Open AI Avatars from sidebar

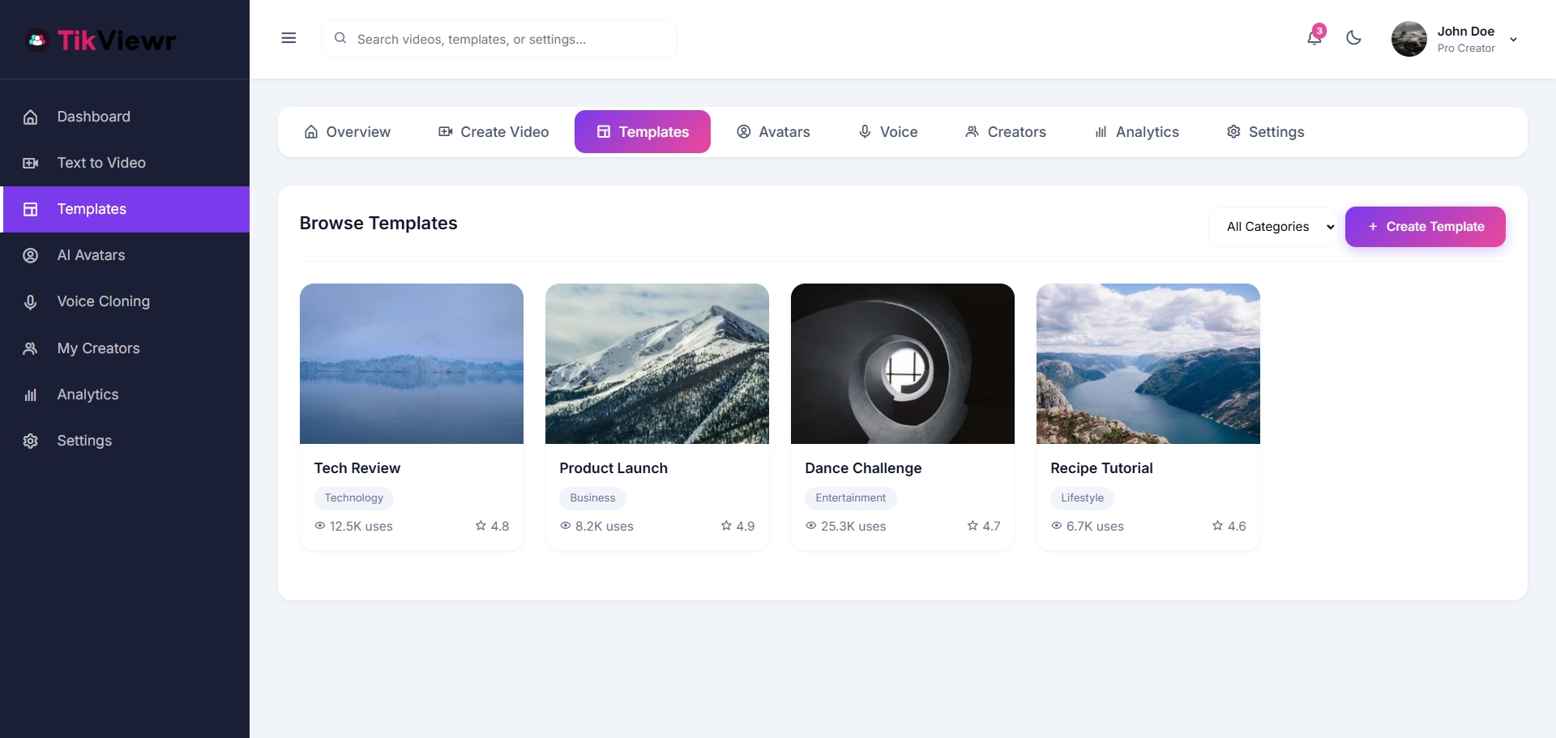[x=91, y=255]
